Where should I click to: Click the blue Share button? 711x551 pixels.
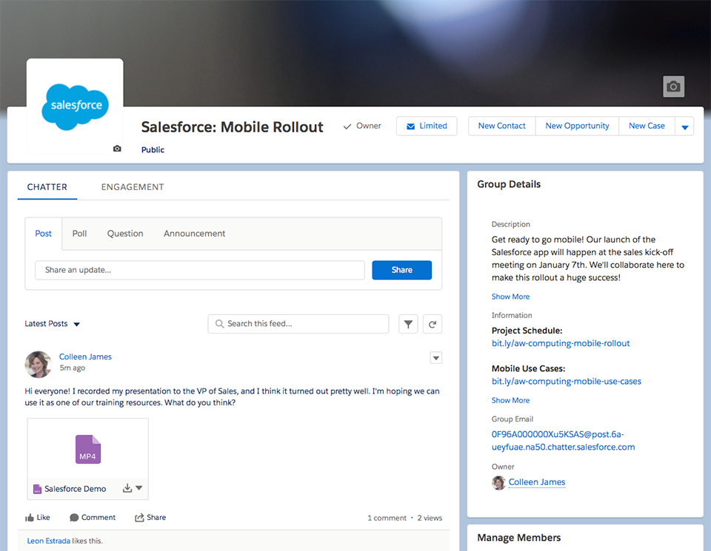point(401,270)
